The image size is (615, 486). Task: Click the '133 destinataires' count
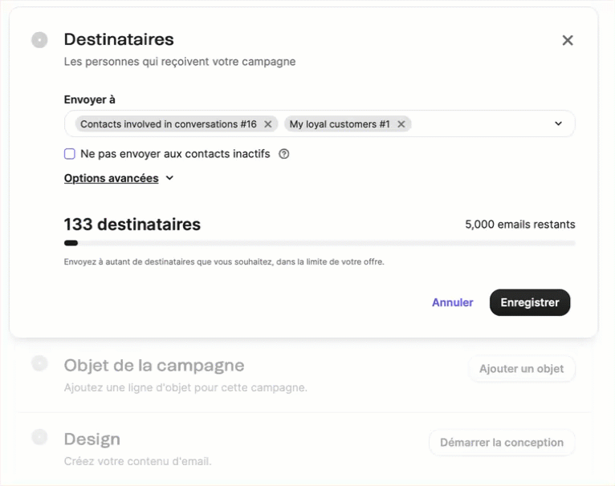[132, 225]
